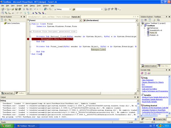Click the Save All icon
This screenshot has width=171, height=128.
point(20,9)
